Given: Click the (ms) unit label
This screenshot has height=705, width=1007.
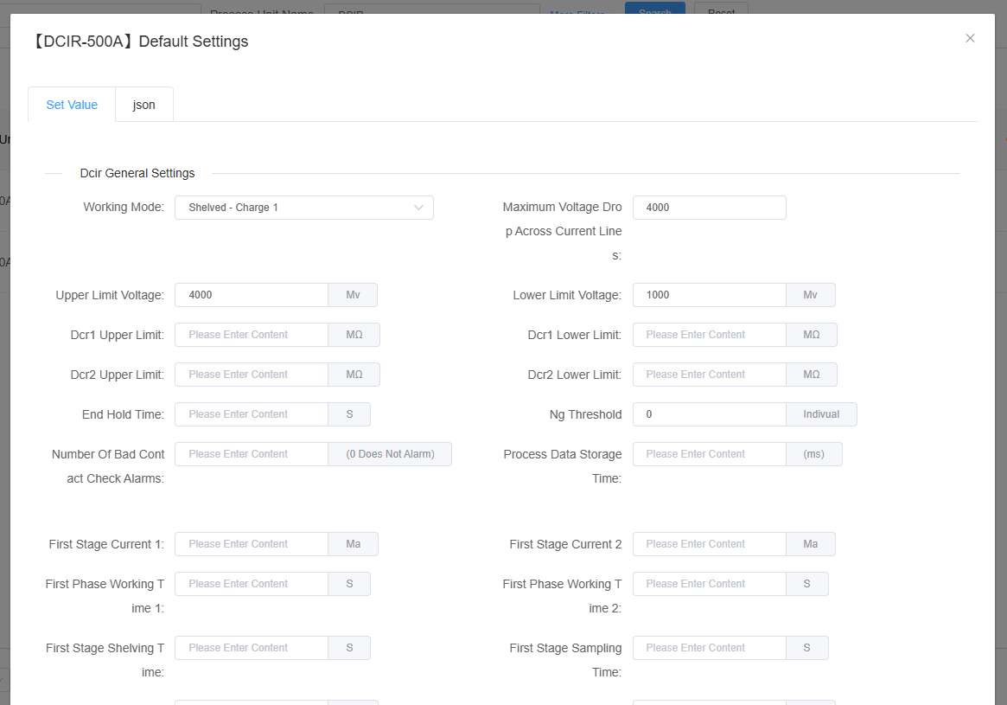Looking at the screenshot, I should 813,454.
